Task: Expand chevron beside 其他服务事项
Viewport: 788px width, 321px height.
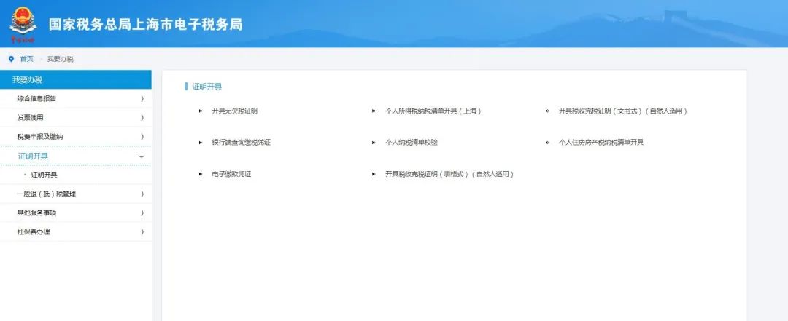Action: click(142, 213)
